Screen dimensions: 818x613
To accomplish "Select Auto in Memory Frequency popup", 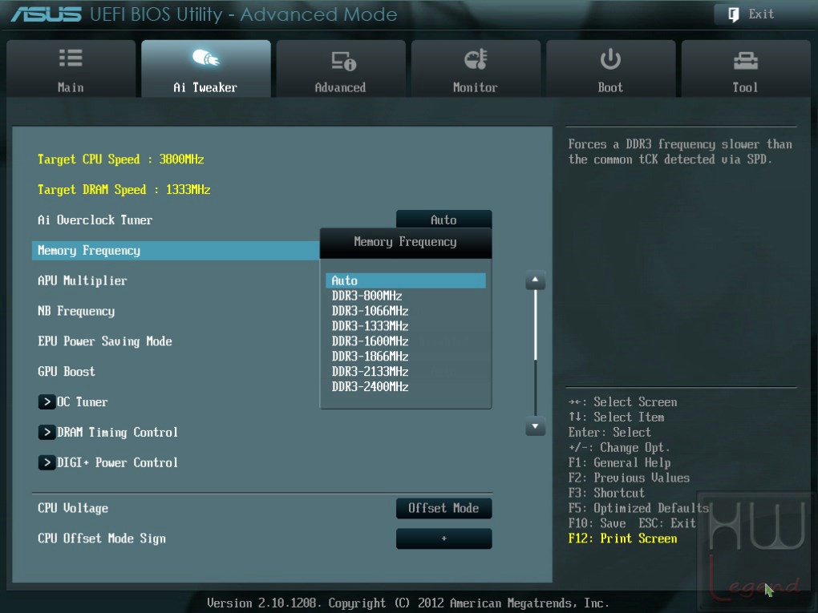I will (x=406, y=280).
